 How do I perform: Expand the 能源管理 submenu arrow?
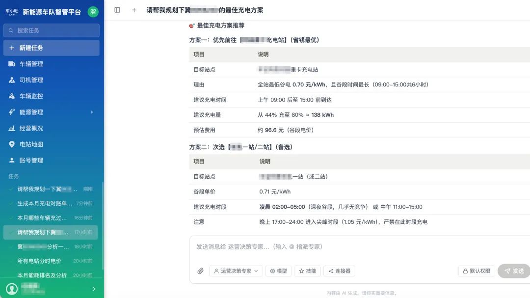tap(92, 112)
